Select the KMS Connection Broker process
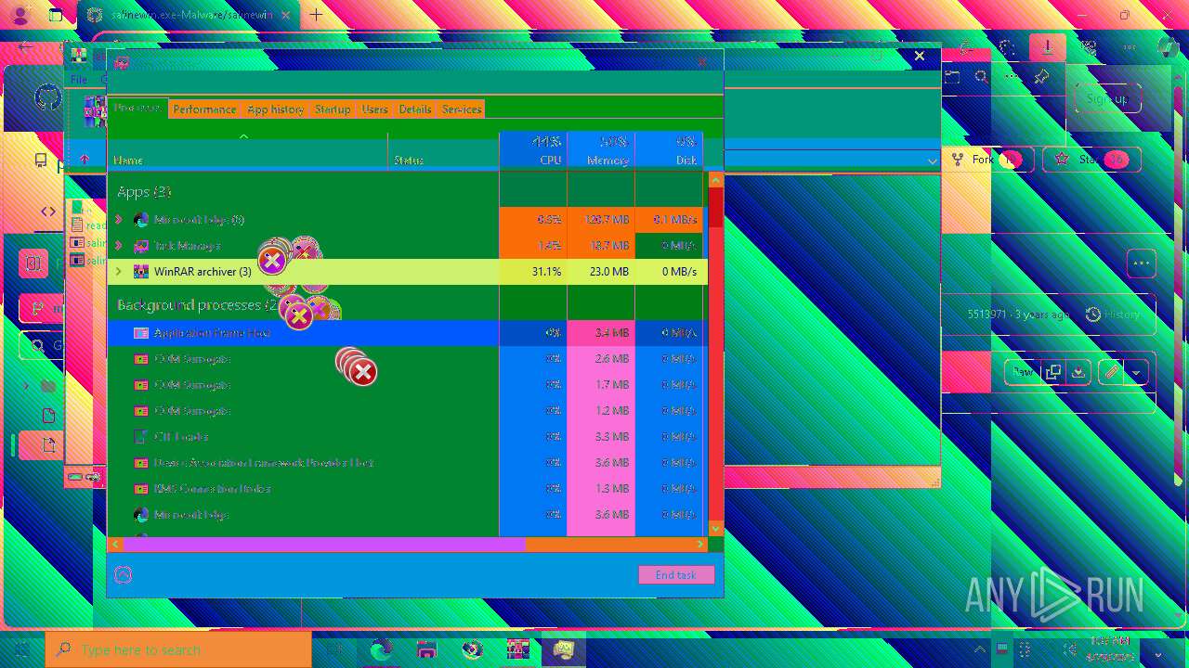 click(x=408, y=488)
